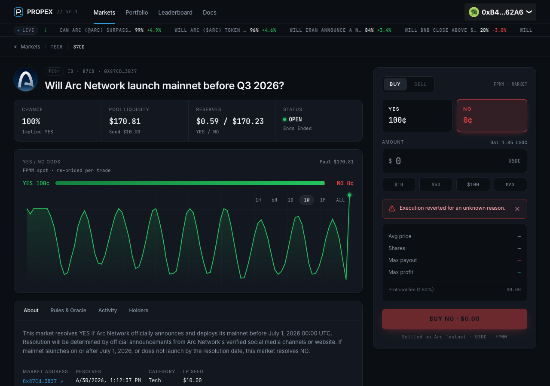
Task: Click the Protocol fee (1.50%) label
Action: (x=411, y=289)
